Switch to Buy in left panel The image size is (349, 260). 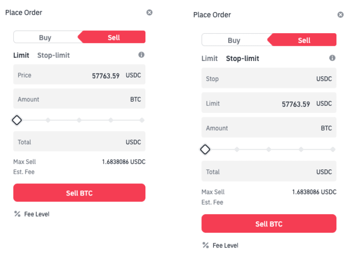pos(45,38)
